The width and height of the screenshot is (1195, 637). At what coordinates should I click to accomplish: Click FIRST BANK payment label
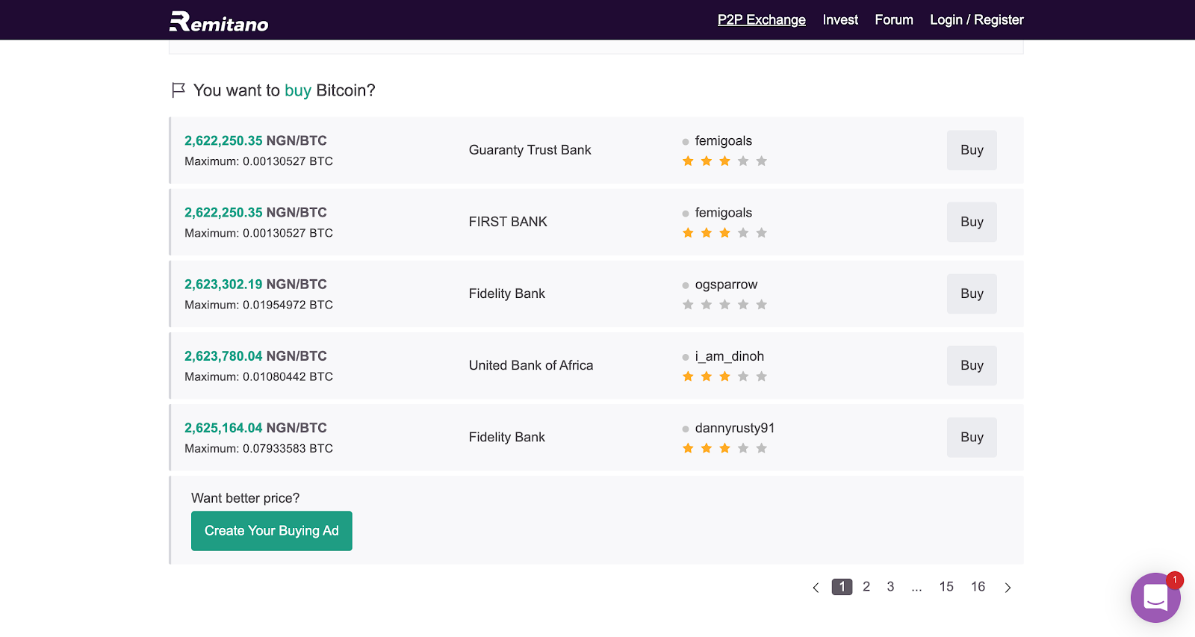508,222
